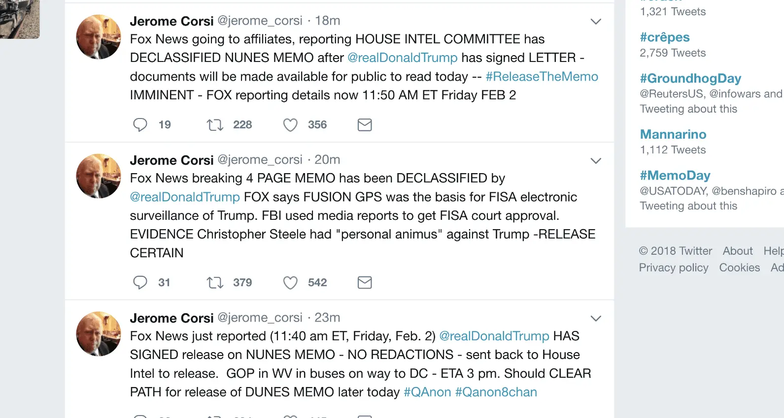Share the 20m tweet via message envelope
Image resolution: width=784 pixels, height=418 pixels.
[365, 283]
